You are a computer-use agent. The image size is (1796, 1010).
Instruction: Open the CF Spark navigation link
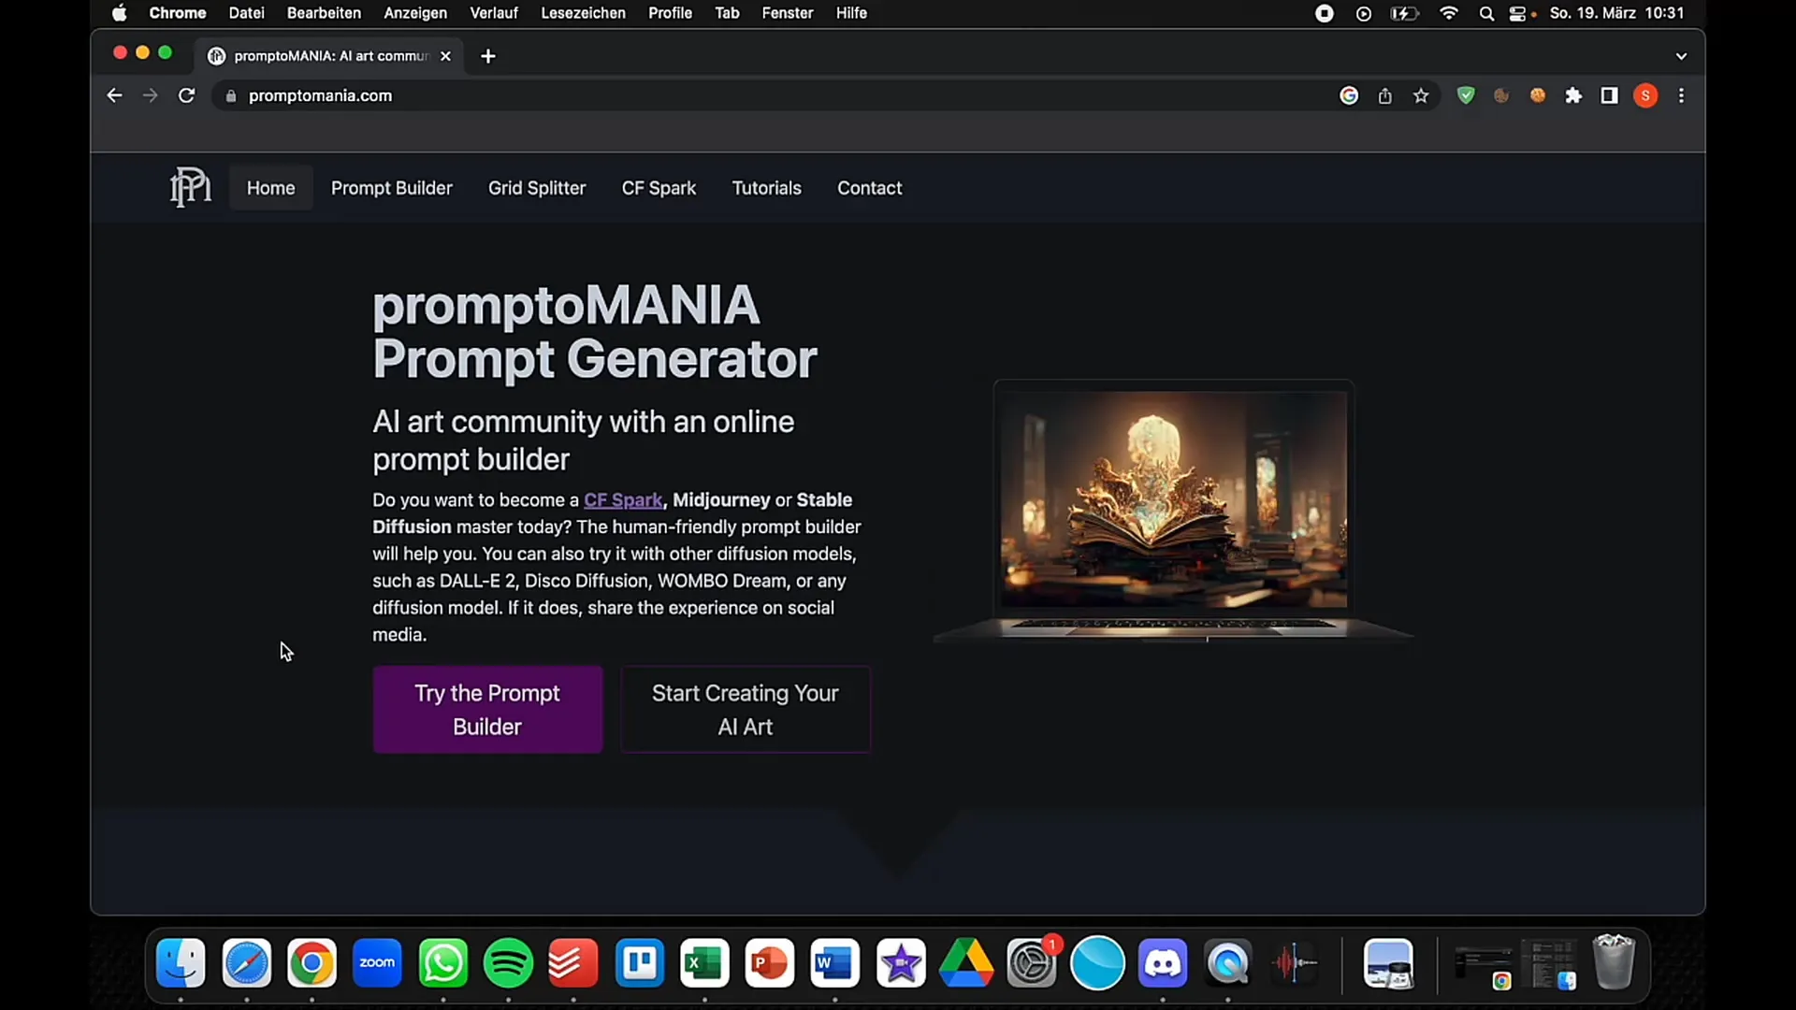[659, 187]
